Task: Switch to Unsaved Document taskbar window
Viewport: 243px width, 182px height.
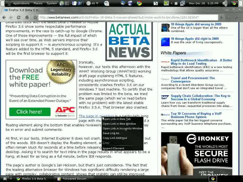Action: (x=74, y=179)
